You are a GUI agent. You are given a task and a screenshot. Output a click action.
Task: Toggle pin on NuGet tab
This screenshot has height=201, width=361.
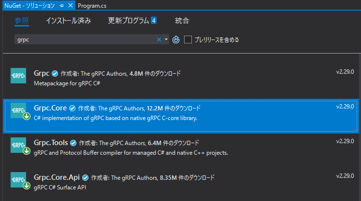61,5
